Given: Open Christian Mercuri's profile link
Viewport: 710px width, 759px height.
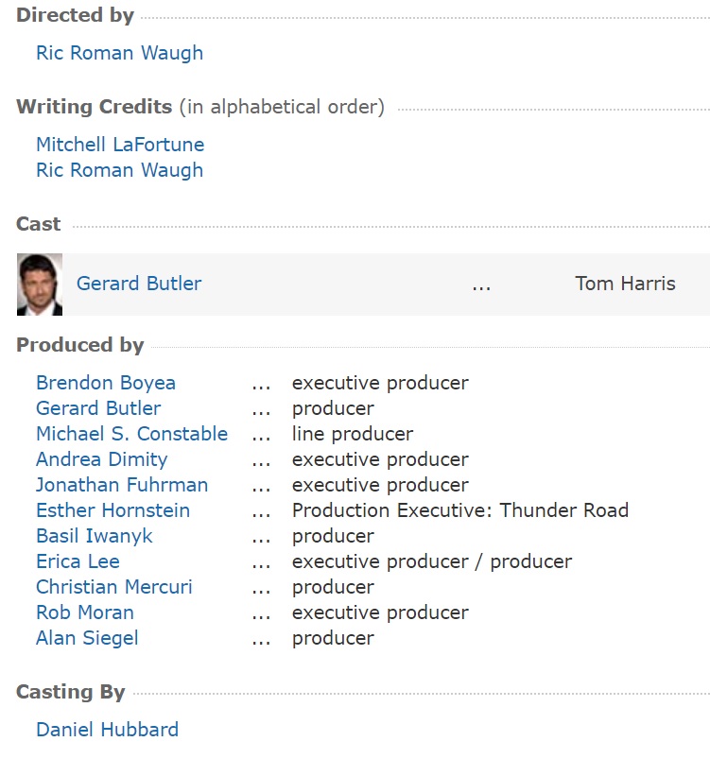Looking at the screenshot, I should click(x=113, y=587).
